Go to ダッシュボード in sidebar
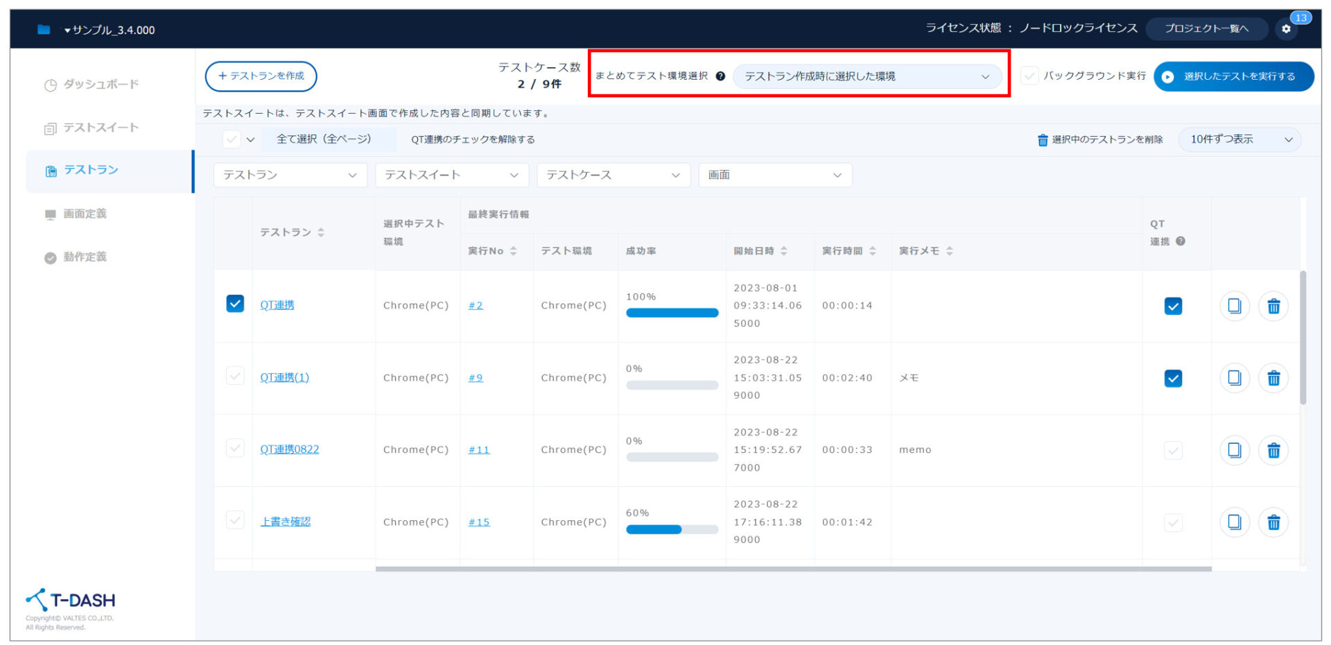 (x=101, y=85)
